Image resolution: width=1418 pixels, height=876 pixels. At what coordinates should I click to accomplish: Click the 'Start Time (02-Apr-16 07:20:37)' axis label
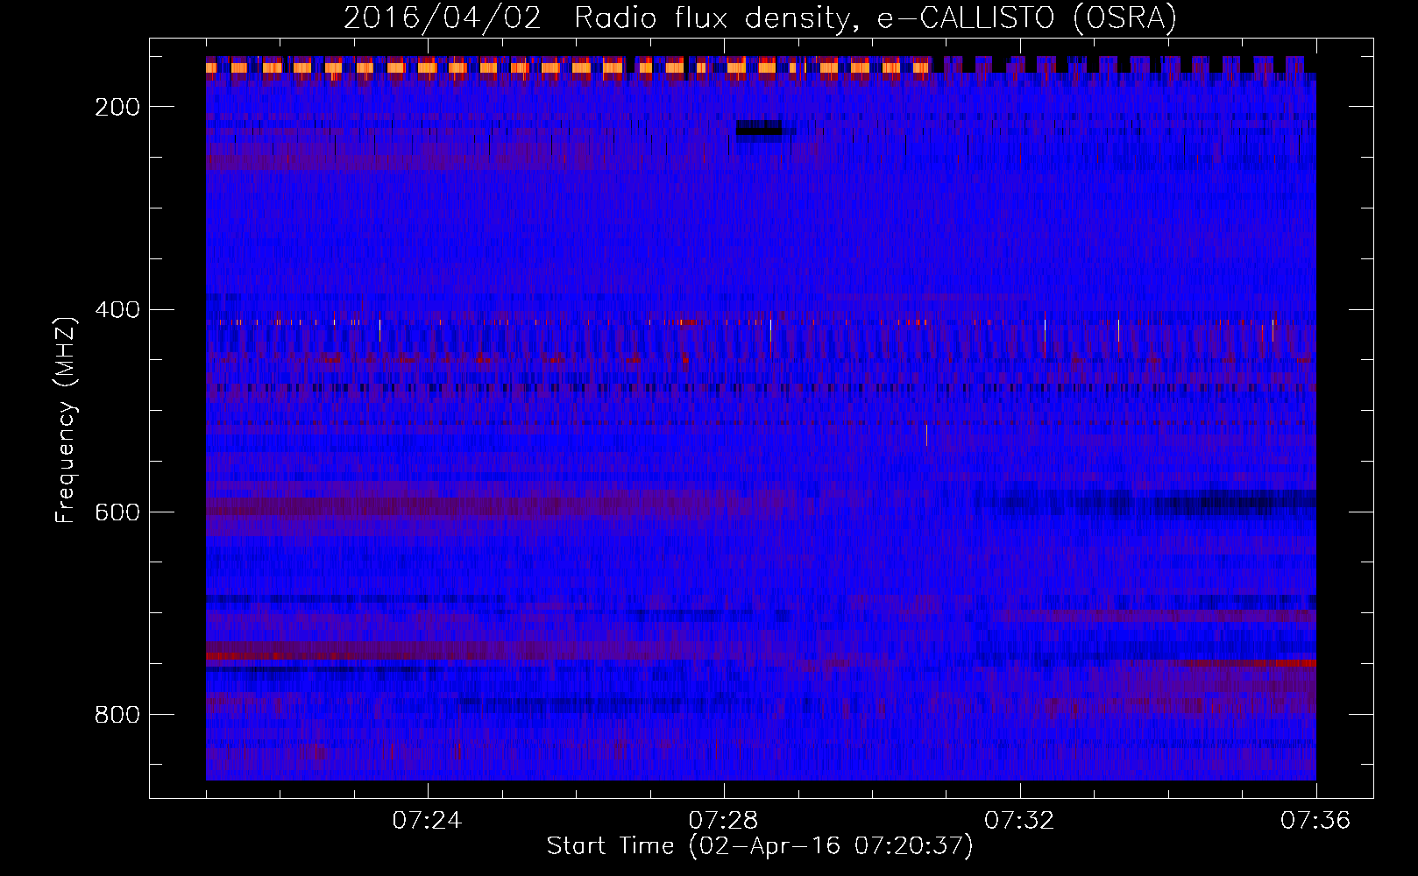point(760,846)
